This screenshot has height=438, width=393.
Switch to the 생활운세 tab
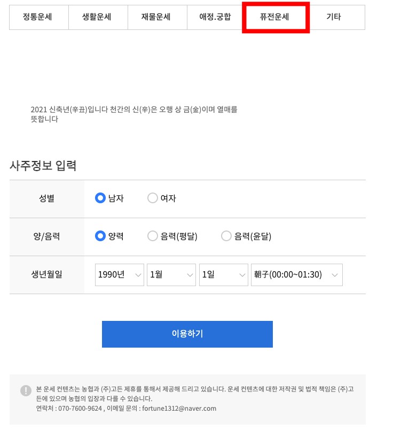click(x=97, y=17)
